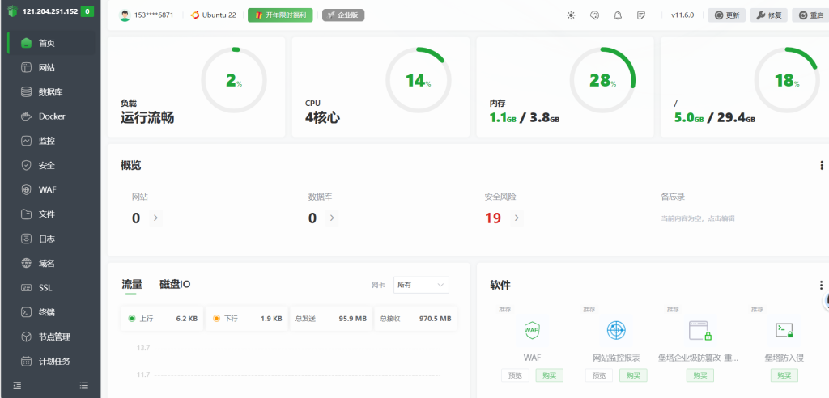The width and height of the screenshot is (829, 398).
Task: Open the 概览 panel three-dot menu
Action: pyautogui.click(x=822, y=165)
